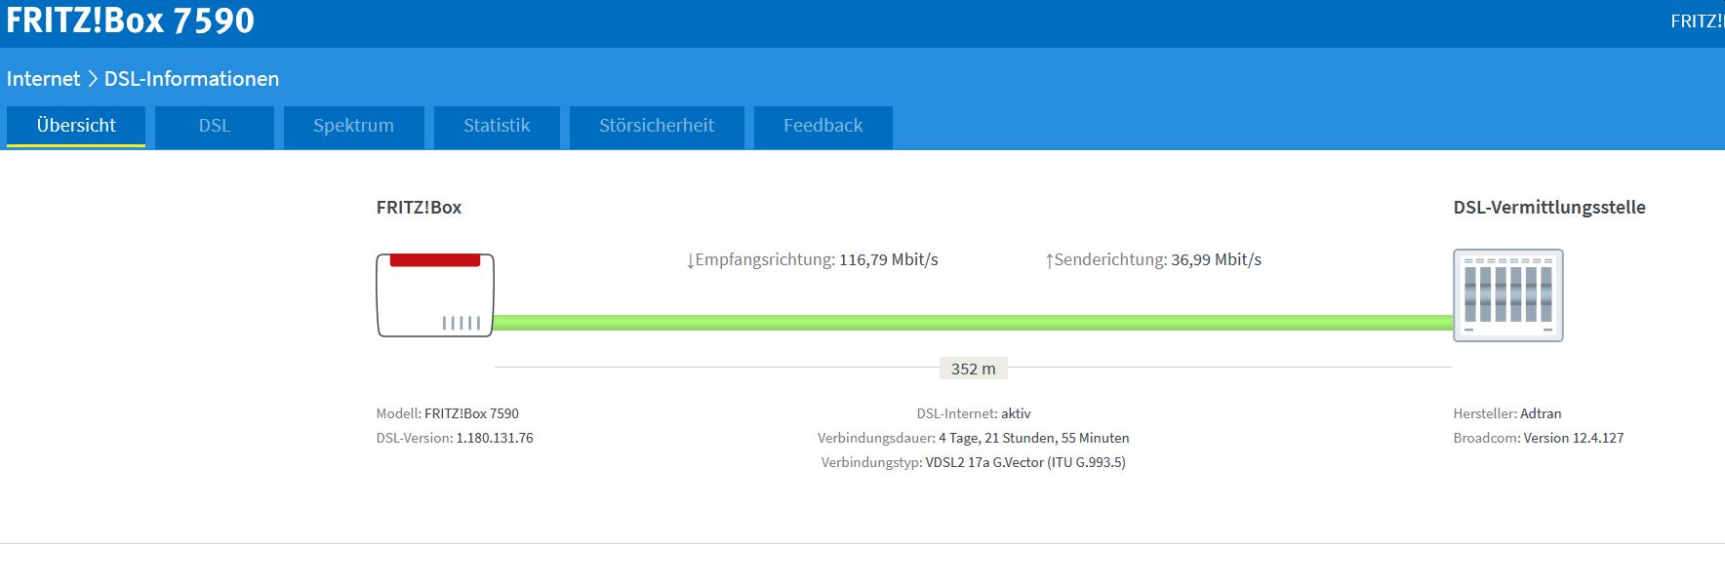Click the DSL-Vermittlungsstelle heading
1725x585 pixels.
click(1549, 207)
